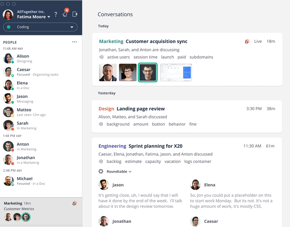Click waveform icon in Design conversation
290x227 pixels.
(x=101, y=124)
